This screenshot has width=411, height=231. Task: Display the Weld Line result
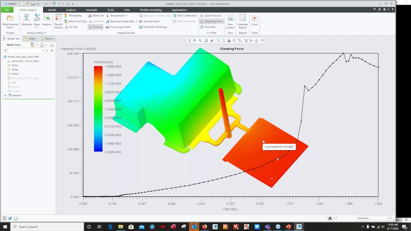pos(96,15)
